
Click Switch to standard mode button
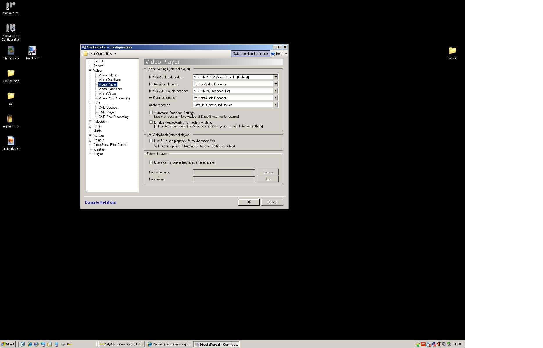pyautogui.click(x=250, y=54)
